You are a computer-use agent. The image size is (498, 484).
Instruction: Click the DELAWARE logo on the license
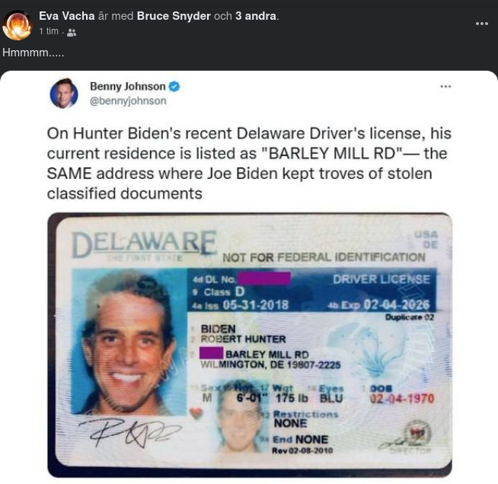[x=143, y=244]
